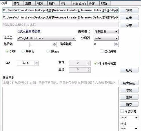This screenshot has width=142, height=131.
Task: Open the 格式 mp4 dropdown
Action: click(129, 128)
